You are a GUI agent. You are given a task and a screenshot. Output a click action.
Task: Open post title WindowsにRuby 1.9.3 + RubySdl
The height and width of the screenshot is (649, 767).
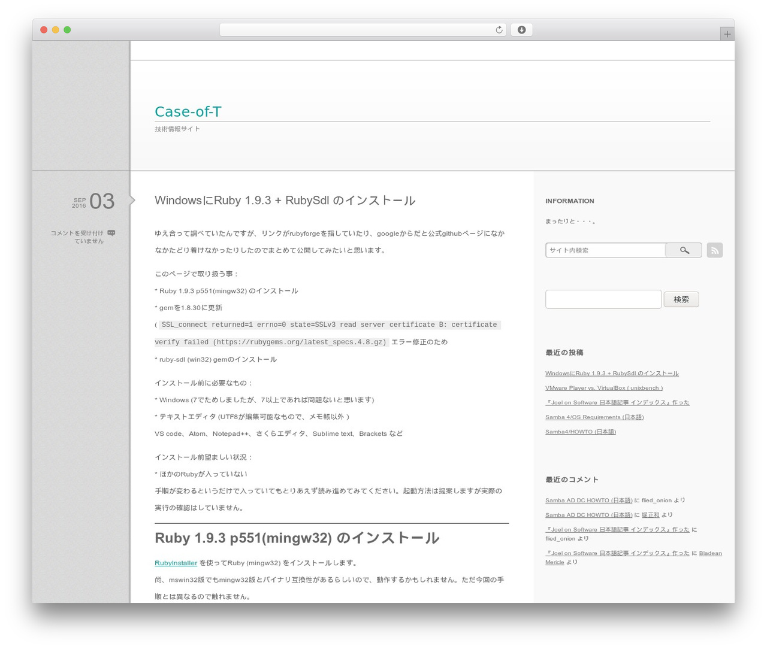(x=285, y=201)
